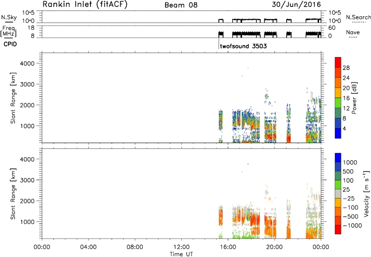Click the 'Freq. [MHz]' axis label
The image size is (371, 257).
click(x=8, y=31)
